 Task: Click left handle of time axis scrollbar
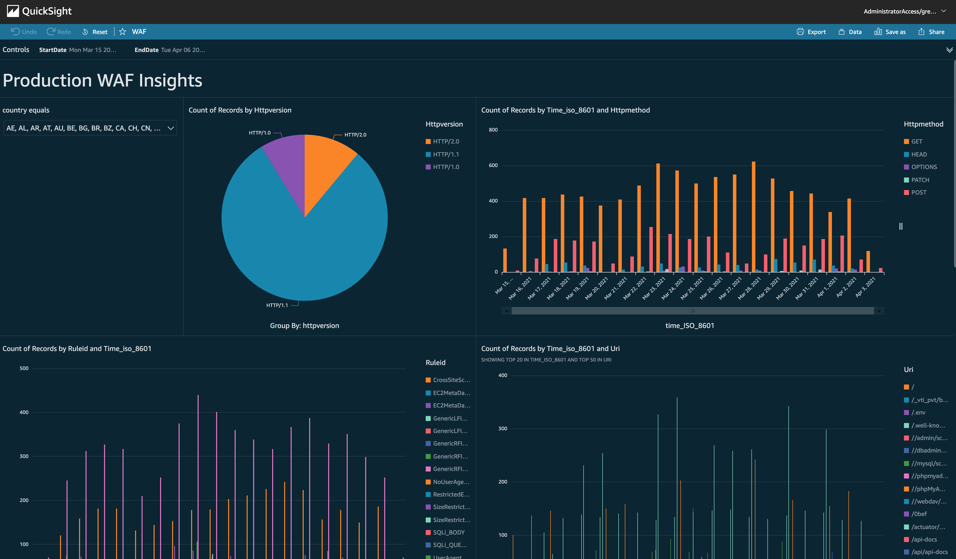tap(507, 310)
